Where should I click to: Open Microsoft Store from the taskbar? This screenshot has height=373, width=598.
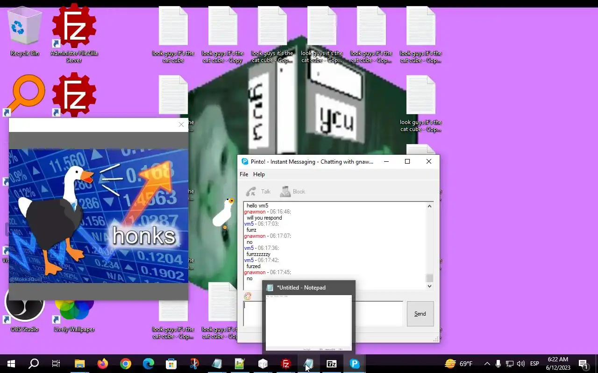pyautogui.click(x=171, y=364)
